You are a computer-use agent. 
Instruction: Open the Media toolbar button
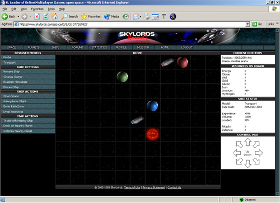point(111,17)
